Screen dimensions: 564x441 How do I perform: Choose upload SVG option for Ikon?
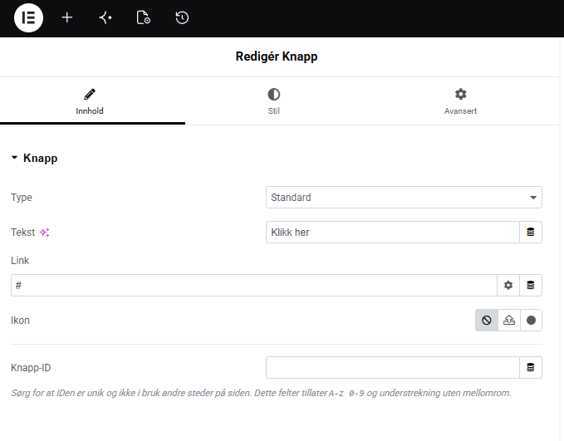(509, 320)
